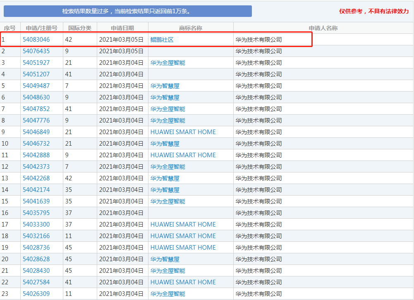The height and width of the screenshot is (300, 414).
Task: Open application number 54046849
Action: click(x=36, y=132)
